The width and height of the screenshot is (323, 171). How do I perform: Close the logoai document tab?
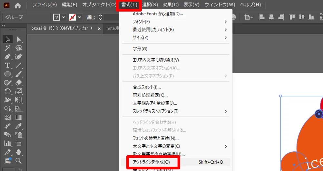[x=99, y=29]
